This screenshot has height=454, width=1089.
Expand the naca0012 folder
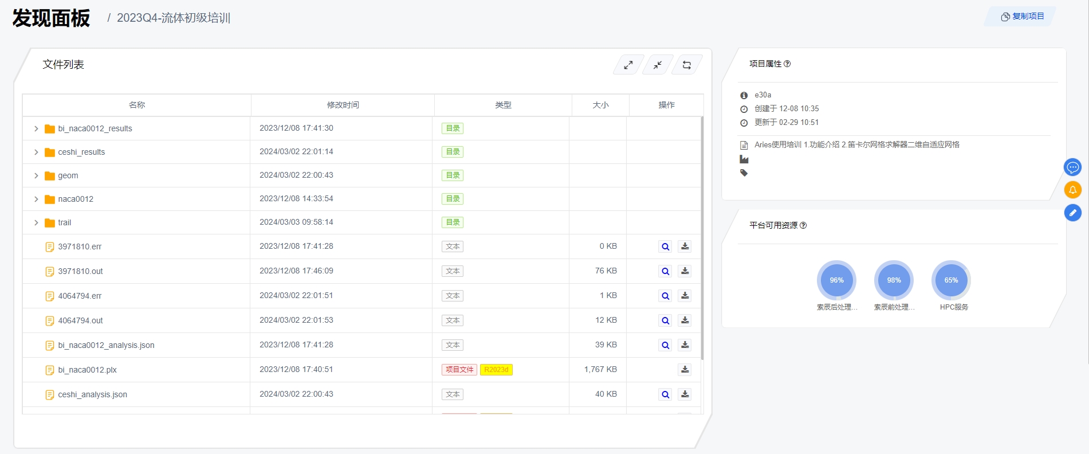pos(36,199)
